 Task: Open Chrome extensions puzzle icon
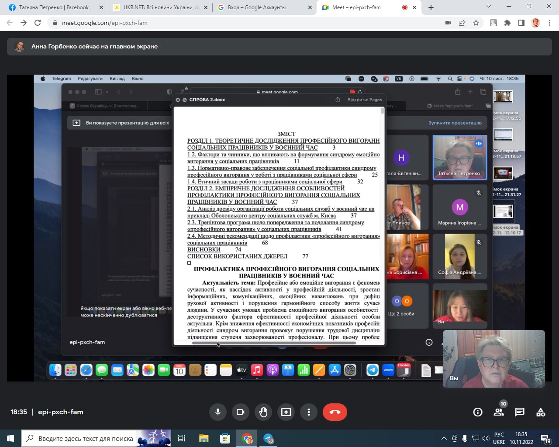pyautogui.click(x=507, y=23)
